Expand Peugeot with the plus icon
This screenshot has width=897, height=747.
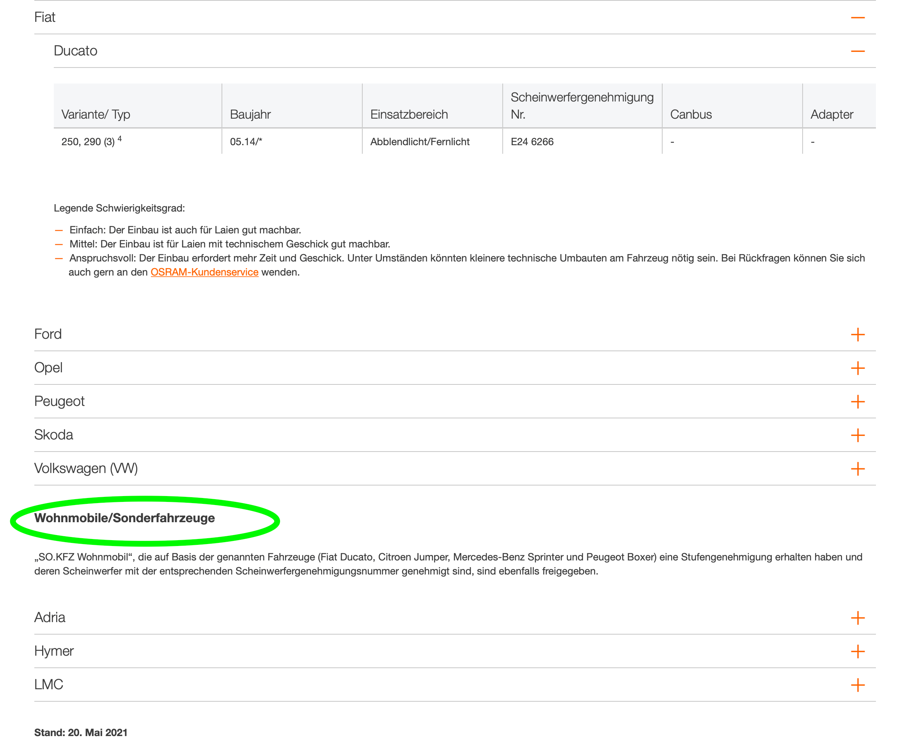tap(857, 402)
